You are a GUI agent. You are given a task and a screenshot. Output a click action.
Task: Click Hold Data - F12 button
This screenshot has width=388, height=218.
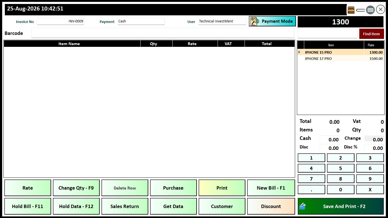[x=76, y=206]
